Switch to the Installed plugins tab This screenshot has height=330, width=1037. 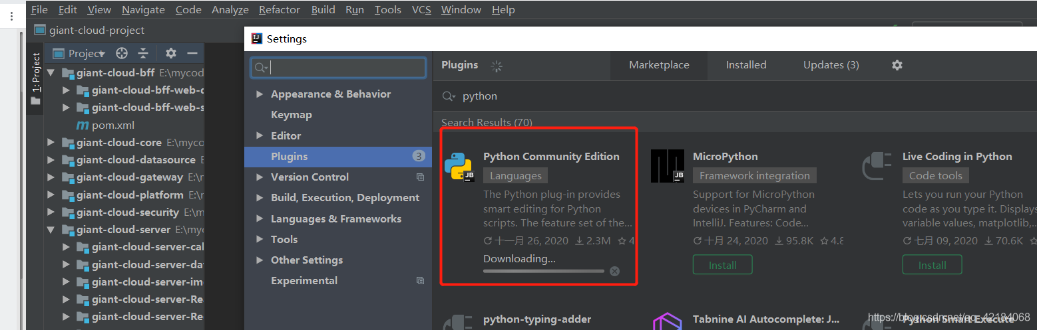point(746,65)
